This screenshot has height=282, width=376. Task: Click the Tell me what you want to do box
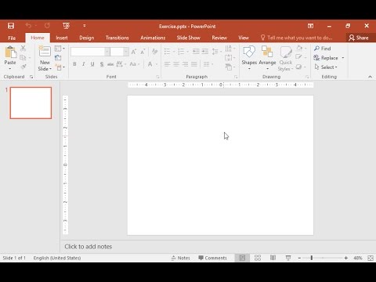point(297,38)
